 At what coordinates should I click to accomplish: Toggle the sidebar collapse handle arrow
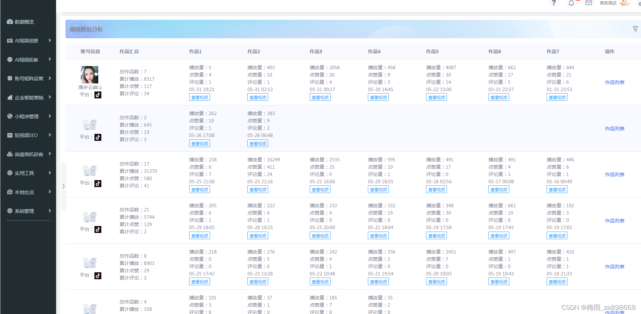[63, 186]
